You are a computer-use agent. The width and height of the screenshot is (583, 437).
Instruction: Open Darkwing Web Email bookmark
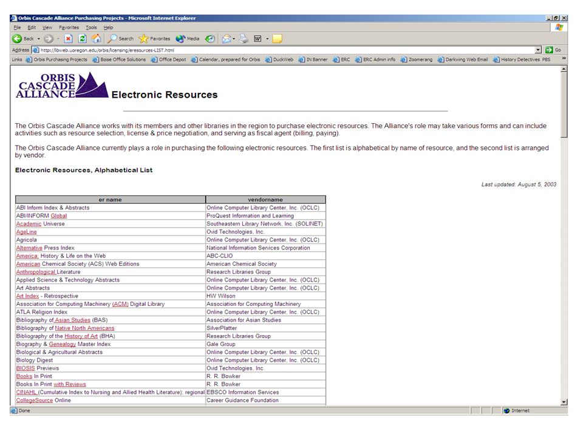tap(463, 59)
